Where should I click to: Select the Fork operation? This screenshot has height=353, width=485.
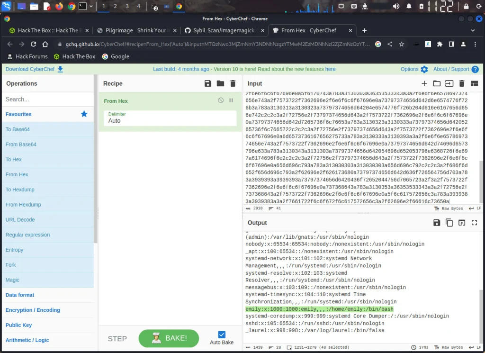tap(48, 265)
